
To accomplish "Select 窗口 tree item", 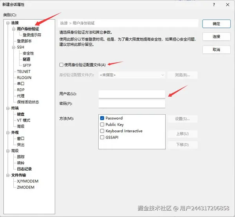I will 20,139.
